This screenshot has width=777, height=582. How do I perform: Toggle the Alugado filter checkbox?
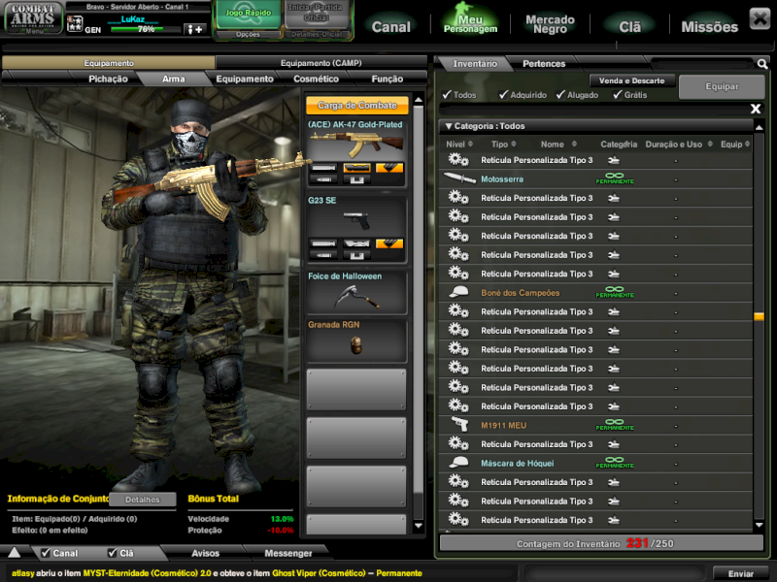(561, 94)
